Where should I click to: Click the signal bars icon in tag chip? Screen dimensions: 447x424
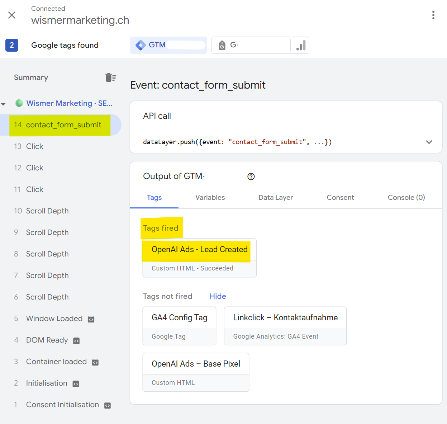pyautogui.click(x=301, y=45)
